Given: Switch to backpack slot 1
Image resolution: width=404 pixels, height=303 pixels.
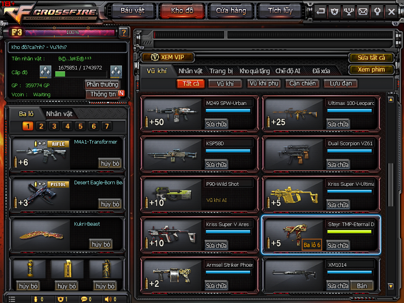Looking at the screenshot, I should (x=28, y=126).
